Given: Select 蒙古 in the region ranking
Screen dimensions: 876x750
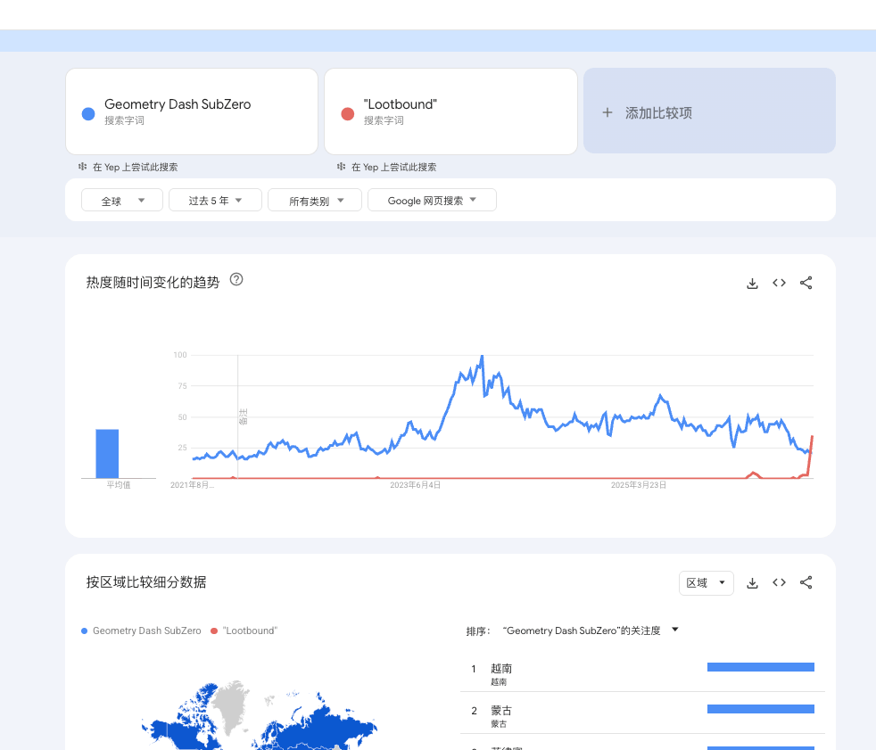Looking at the screenshot, I should tap(501, 711).
